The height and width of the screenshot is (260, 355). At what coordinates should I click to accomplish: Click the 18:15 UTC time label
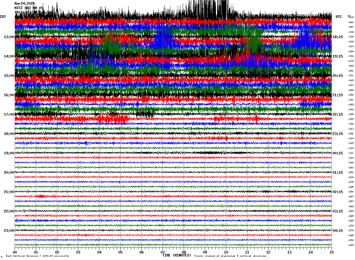337,37
